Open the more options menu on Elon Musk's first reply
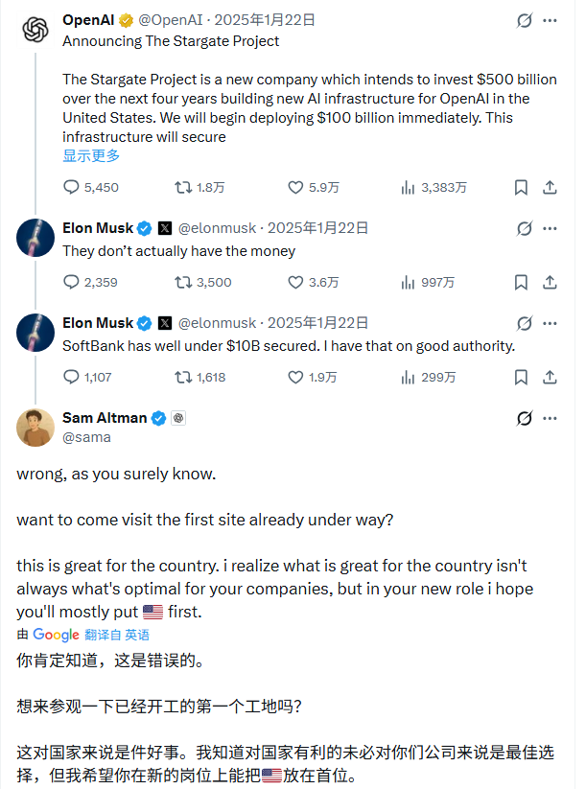 coord(550,228)
